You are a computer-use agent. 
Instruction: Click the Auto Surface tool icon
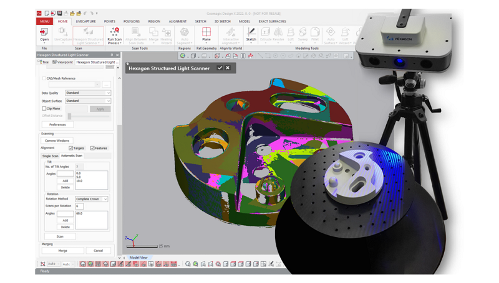click(331, 35)
